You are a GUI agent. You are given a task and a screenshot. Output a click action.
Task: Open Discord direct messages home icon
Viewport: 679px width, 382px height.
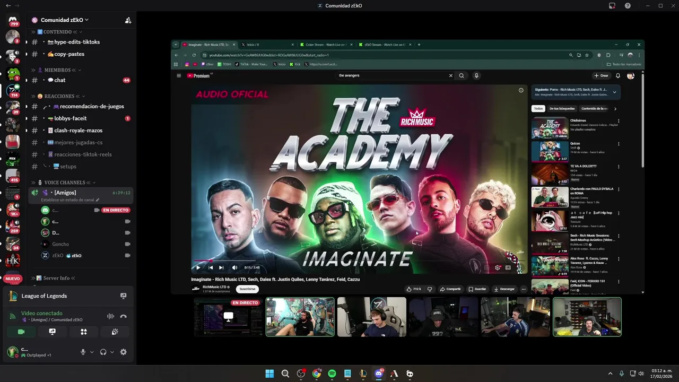[13, 20]
